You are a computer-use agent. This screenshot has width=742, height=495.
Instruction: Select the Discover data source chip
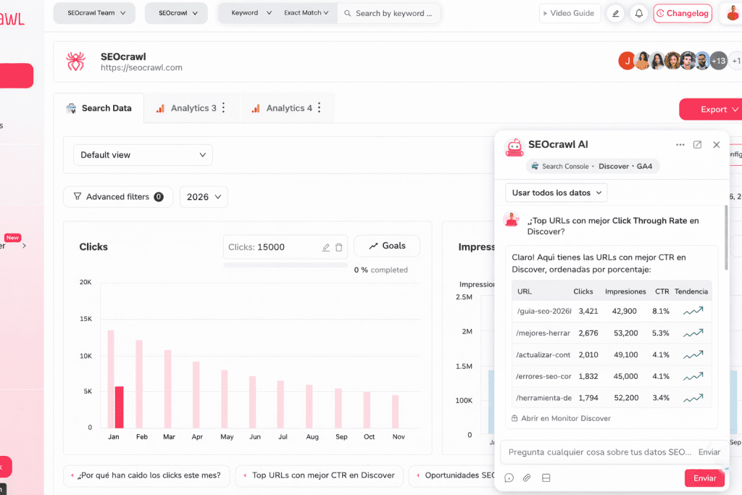point(614,167)
